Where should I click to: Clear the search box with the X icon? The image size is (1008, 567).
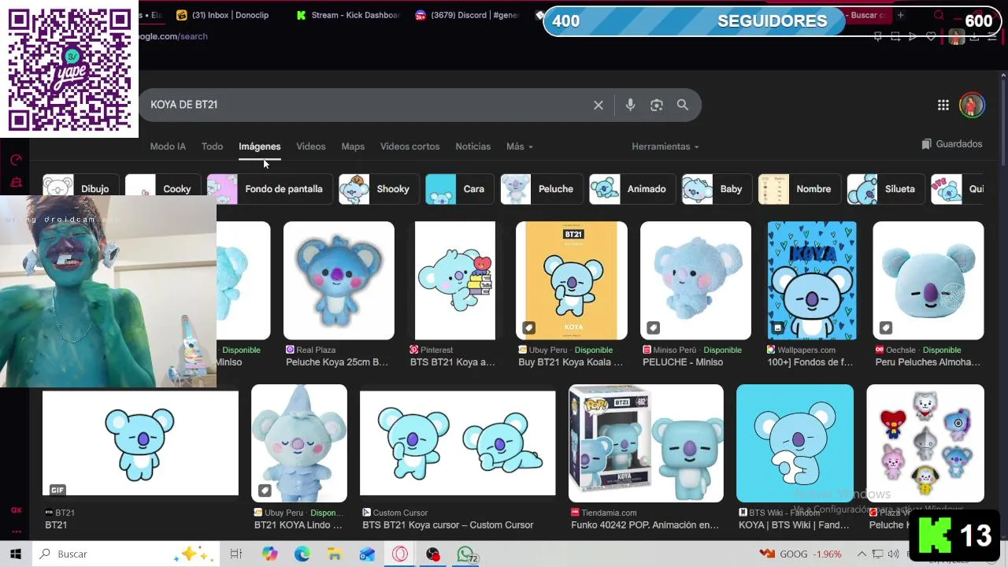click(x=598, y=105)
